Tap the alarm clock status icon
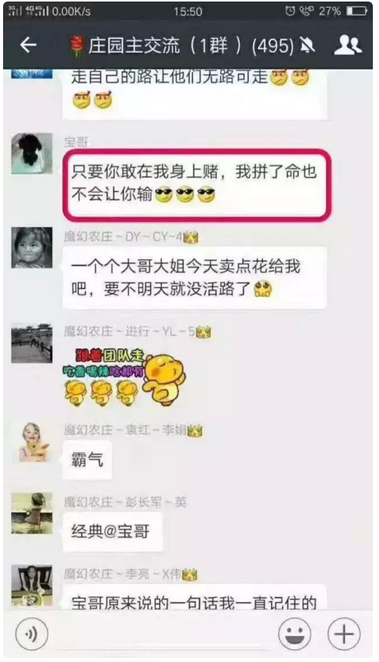The width and height of the screenshot is (379, 662). pos(290,12)
